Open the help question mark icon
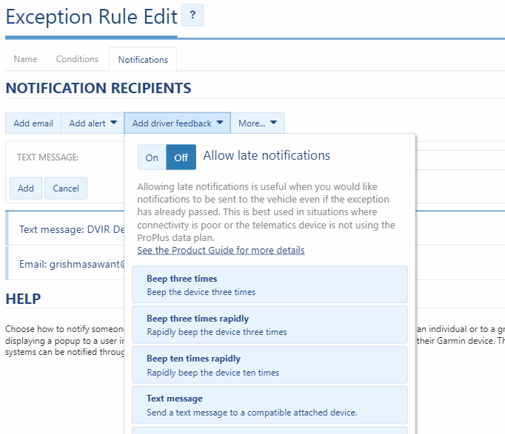The width and height of the screenshot is (505, 434). (x=193, y=15)
